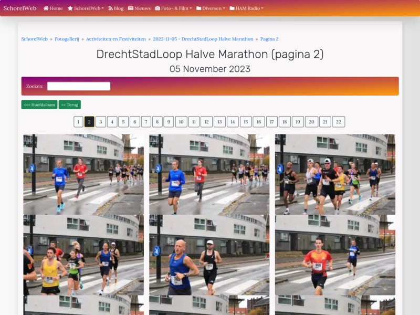Click the <<< Hoofdalbum button

[x=39, y=104]
